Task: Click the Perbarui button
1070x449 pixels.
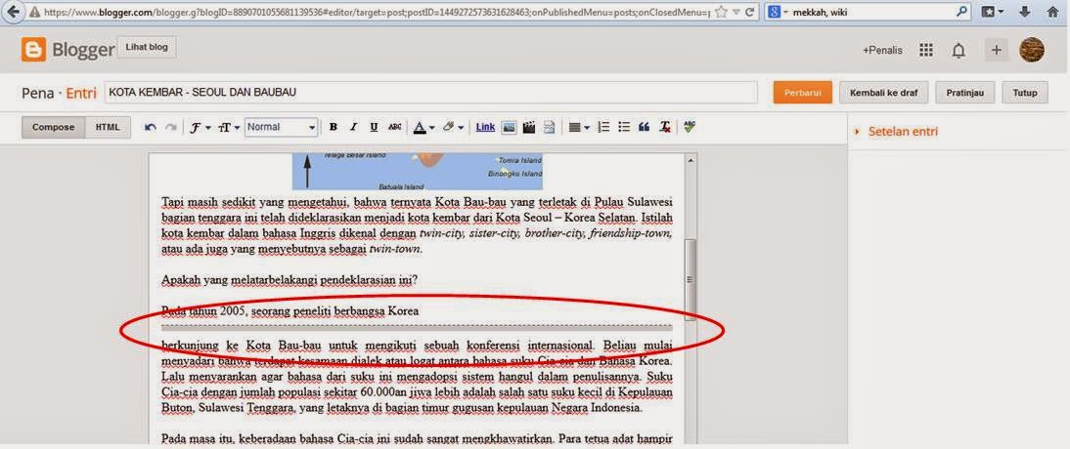Action: coord(802,93)
